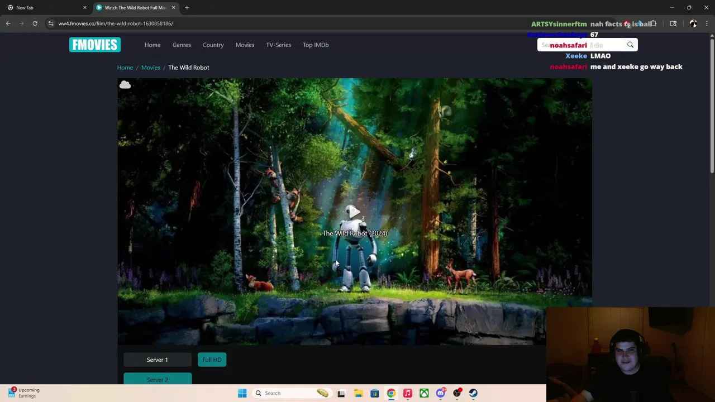Switch to Server 2

click(157, 379)
